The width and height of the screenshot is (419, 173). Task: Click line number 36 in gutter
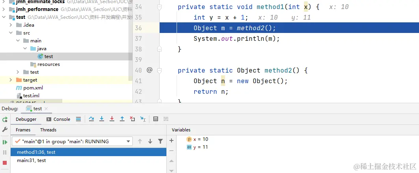[x=138, y=28]
